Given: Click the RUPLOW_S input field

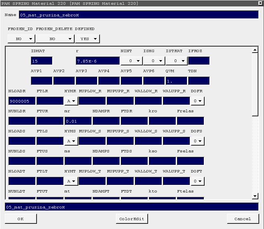Looking at the screenshot, I should coord(92,141).
